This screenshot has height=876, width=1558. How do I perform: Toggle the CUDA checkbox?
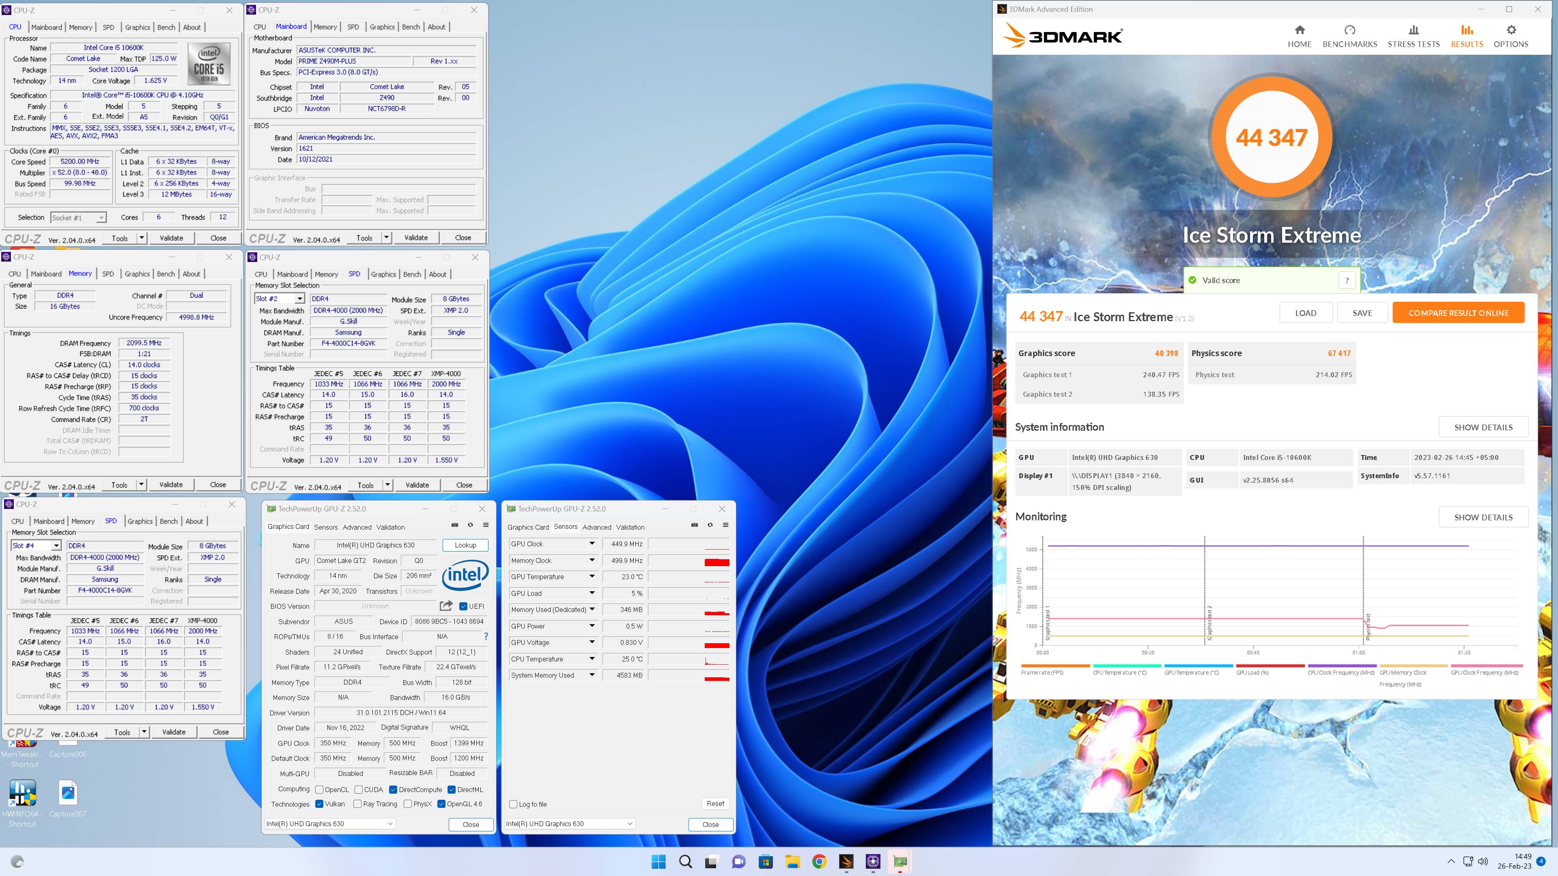[359, 790]
